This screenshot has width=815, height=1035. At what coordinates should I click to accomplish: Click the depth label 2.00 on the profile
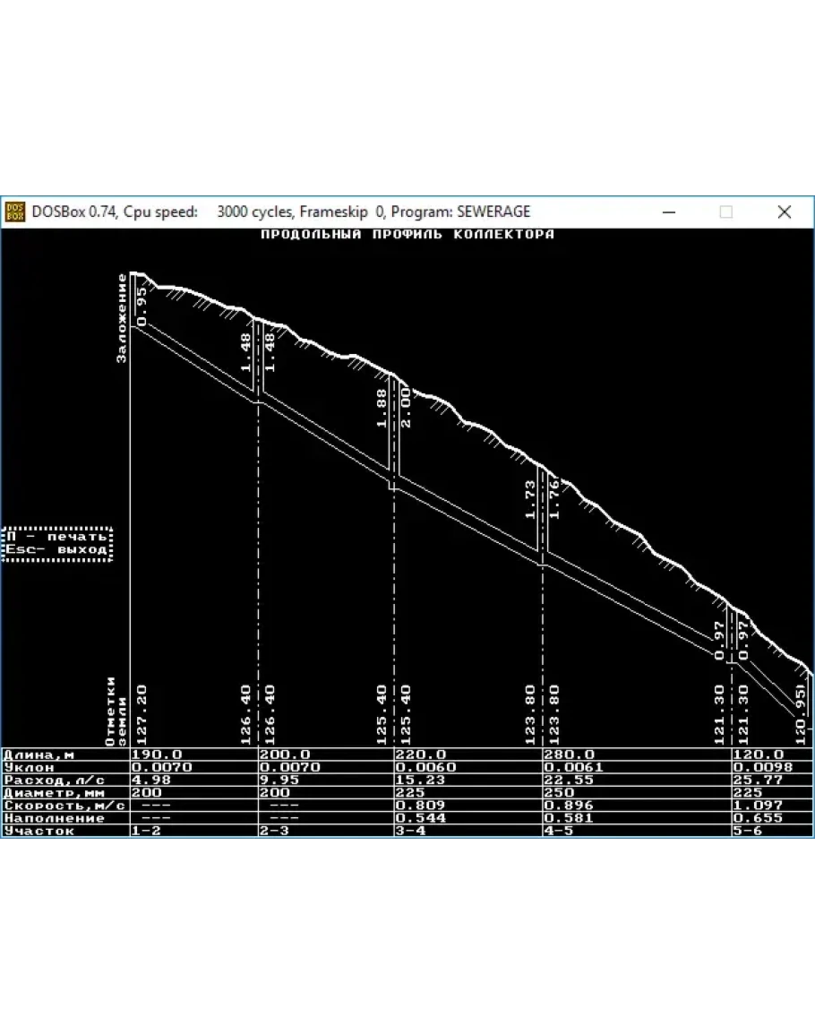[x=405, y=408]
